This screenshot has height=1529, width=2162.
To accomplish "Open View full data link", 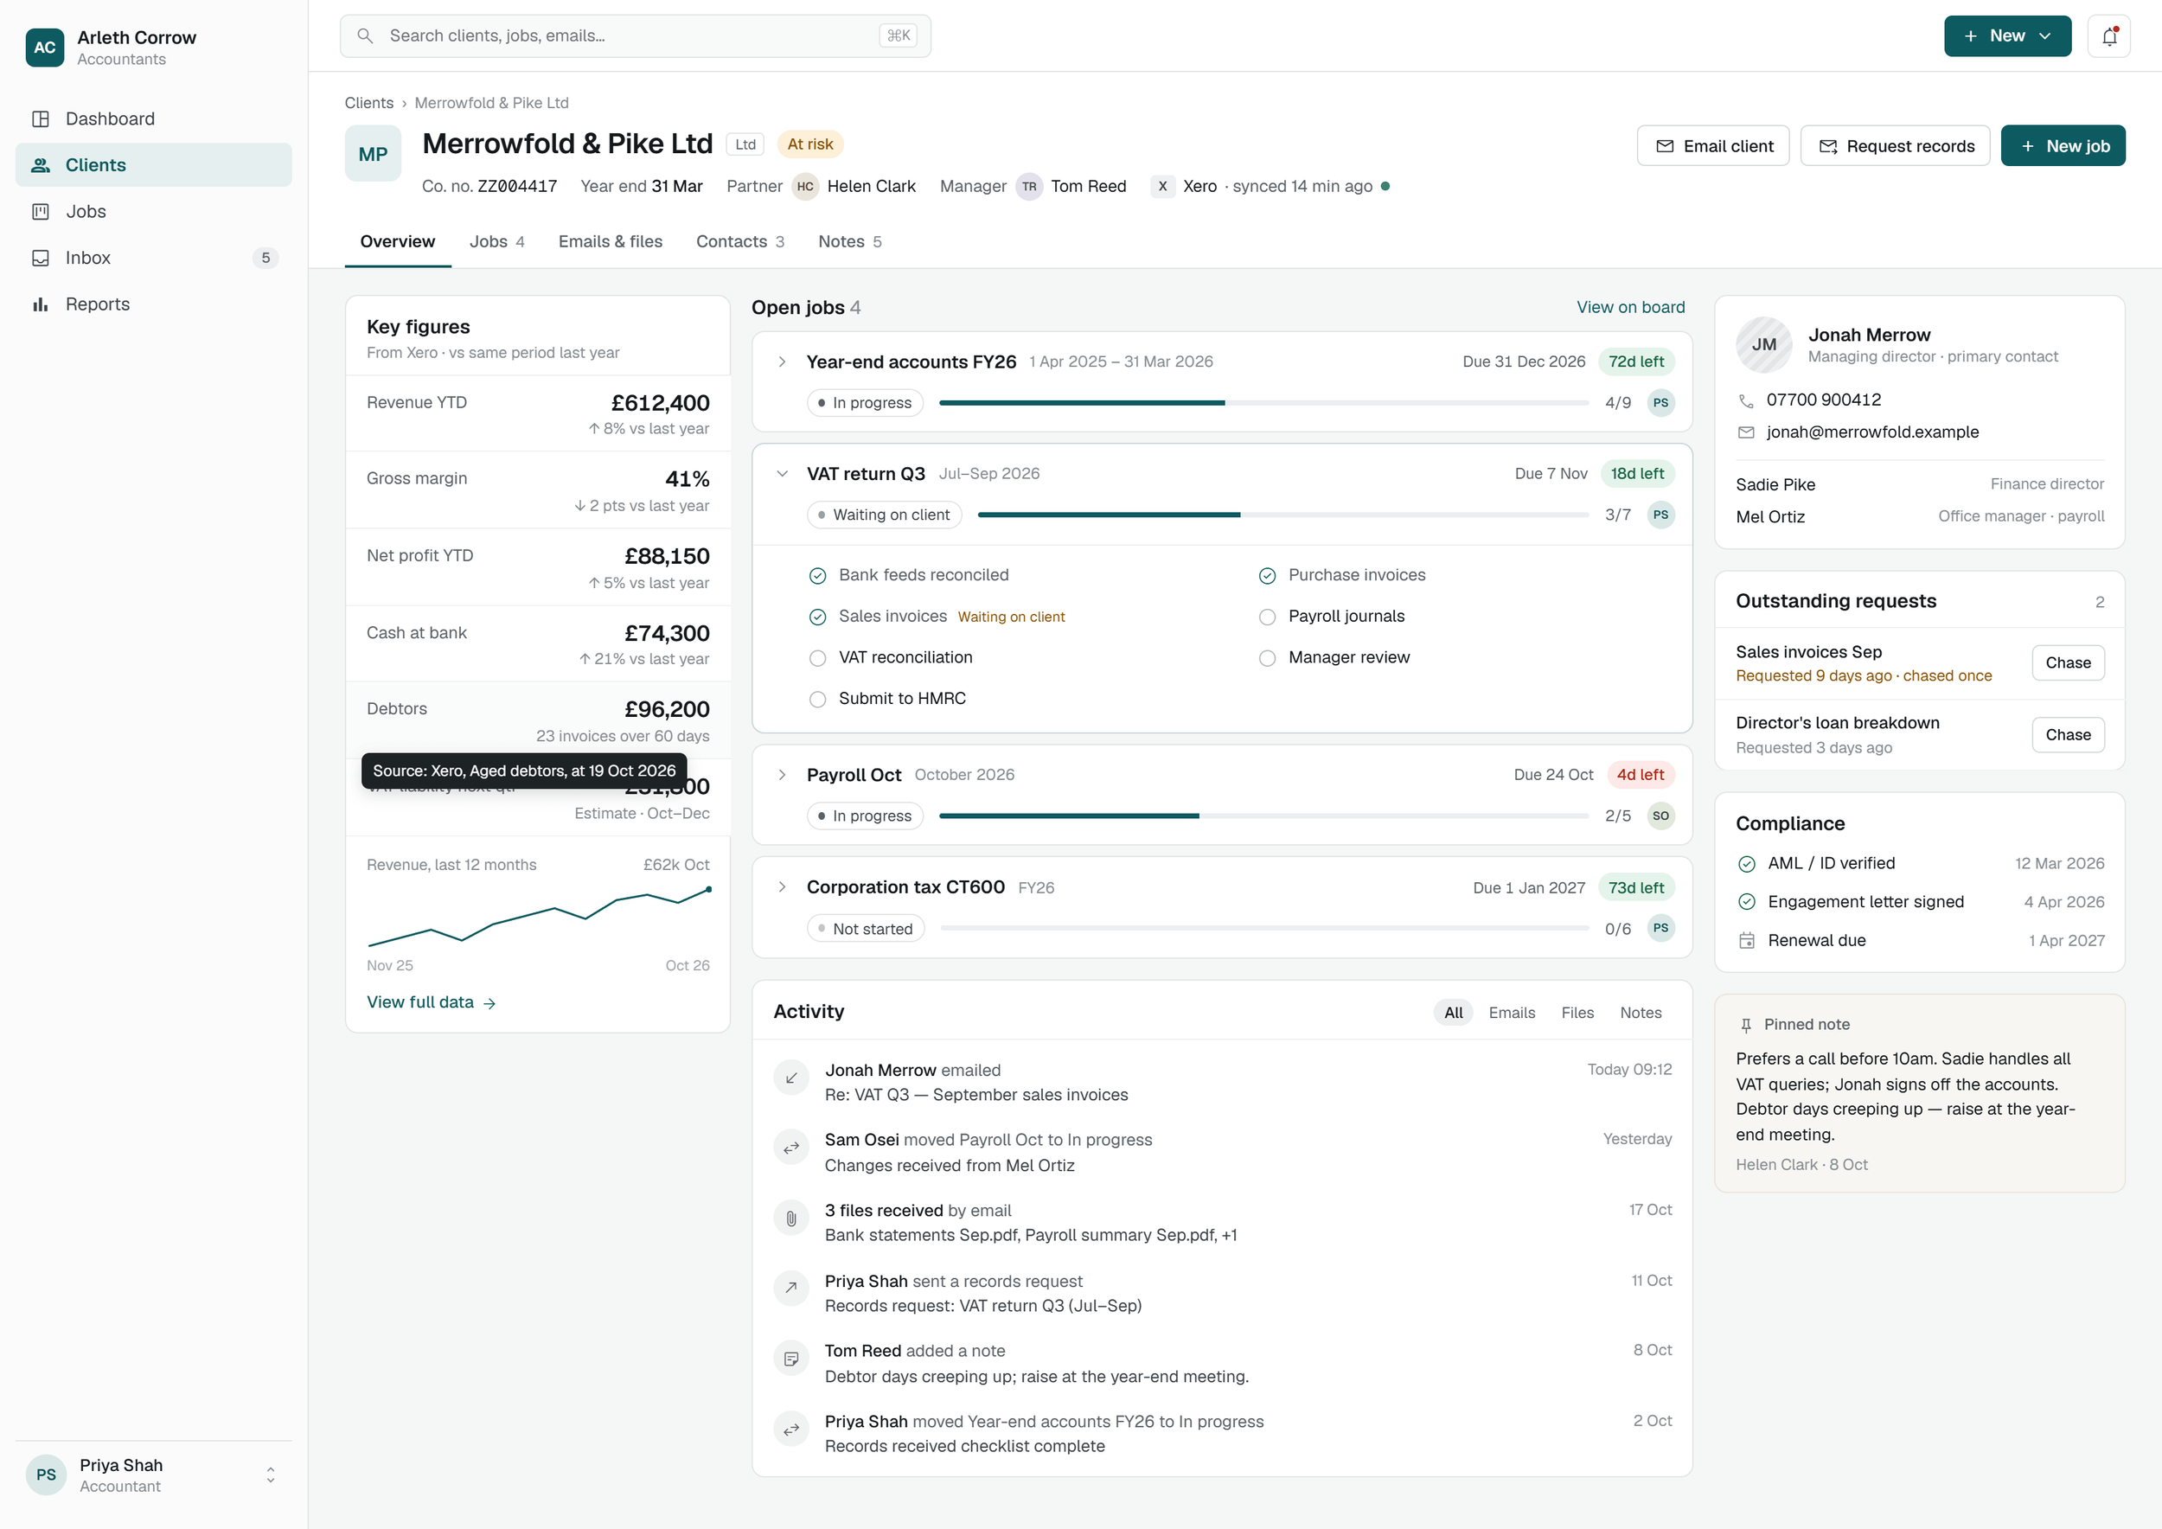I will pyautogui.click(x=431, y=1002).
